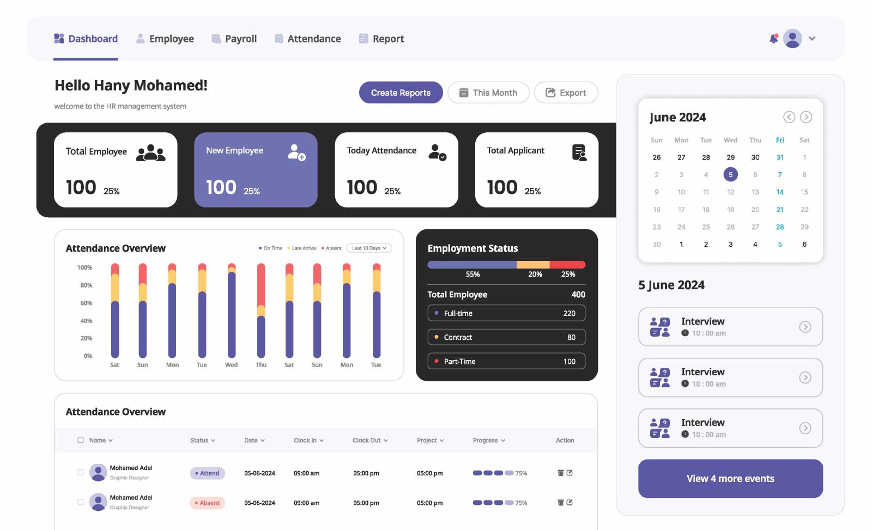Toggle the select-all checkbox in table header
The height and width of the screenshot is (530, 872).
pyautogui.click(x=81, y=440)
